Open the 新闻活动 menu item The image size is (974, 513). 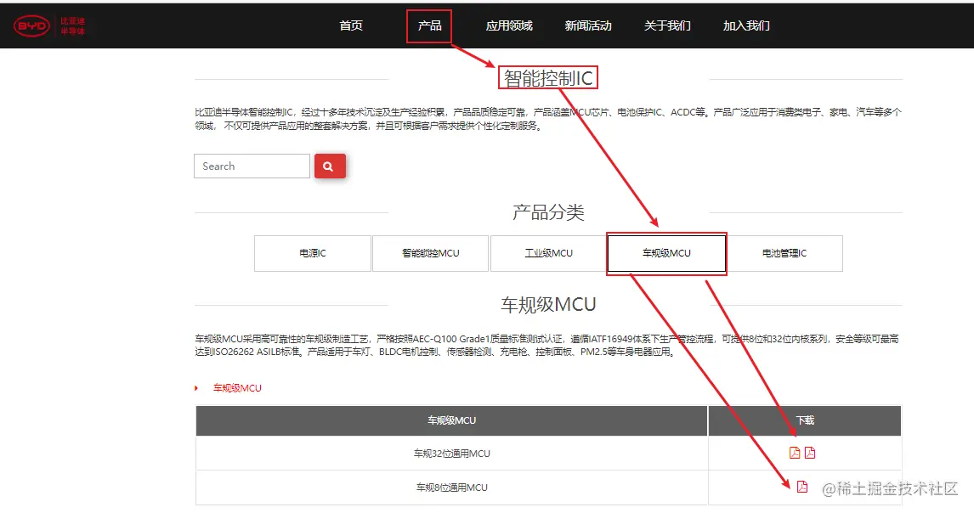tap(587, 25)
